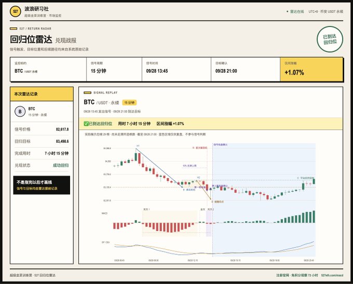Click the 完成用时 7 小时 15 分钟 row
Viewport: 353px width, 284px height.
pos(42,153)
